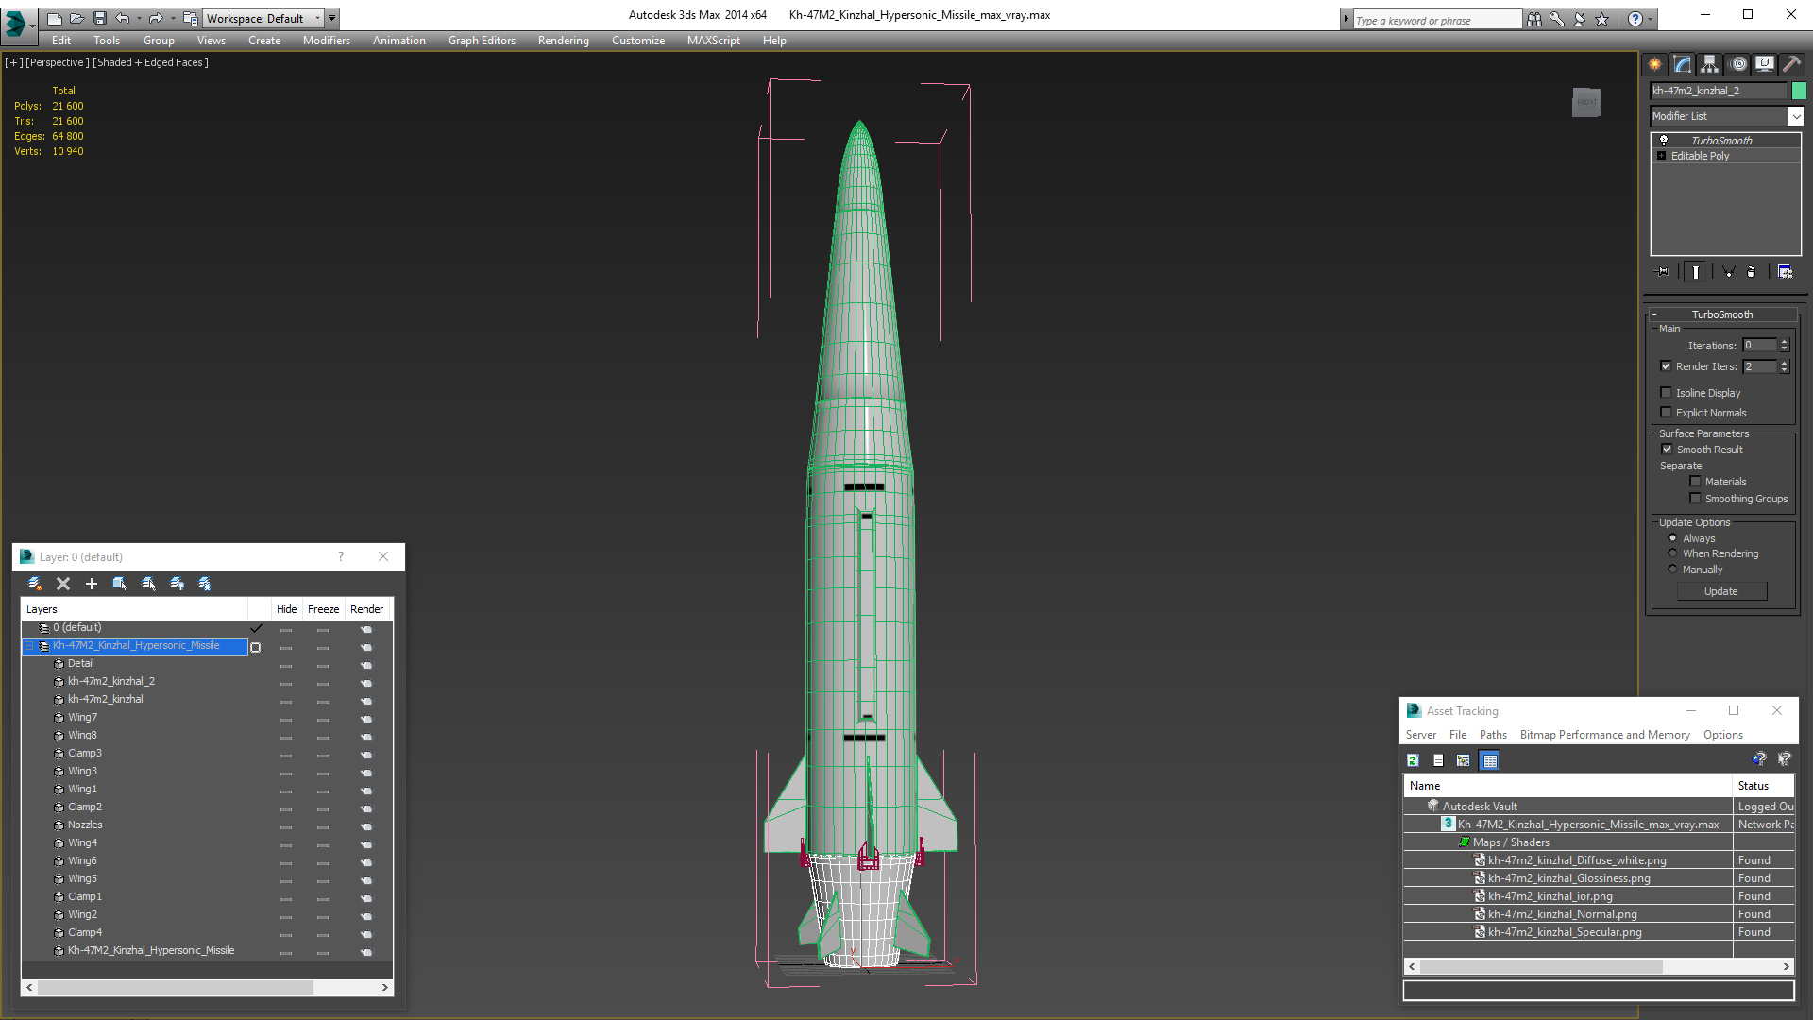
Task: Open the MAXScript menu
Action: pyautogui.click(x=713, y=41)
